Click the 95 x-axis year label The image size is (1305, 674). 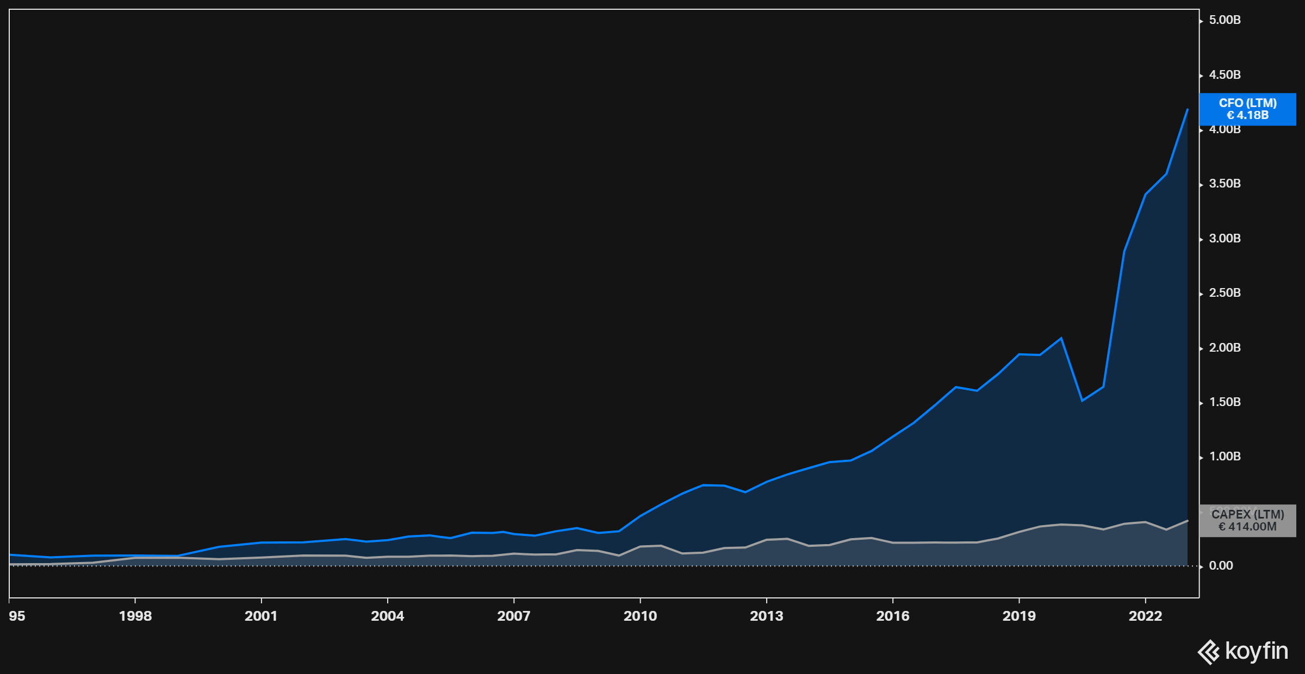[17, 616]
